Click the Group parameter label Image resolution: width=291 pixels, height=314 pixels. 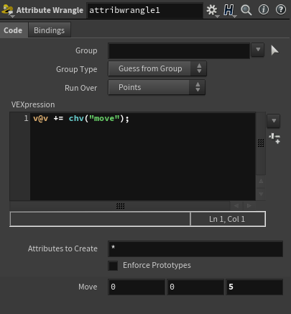coord(86,50)
